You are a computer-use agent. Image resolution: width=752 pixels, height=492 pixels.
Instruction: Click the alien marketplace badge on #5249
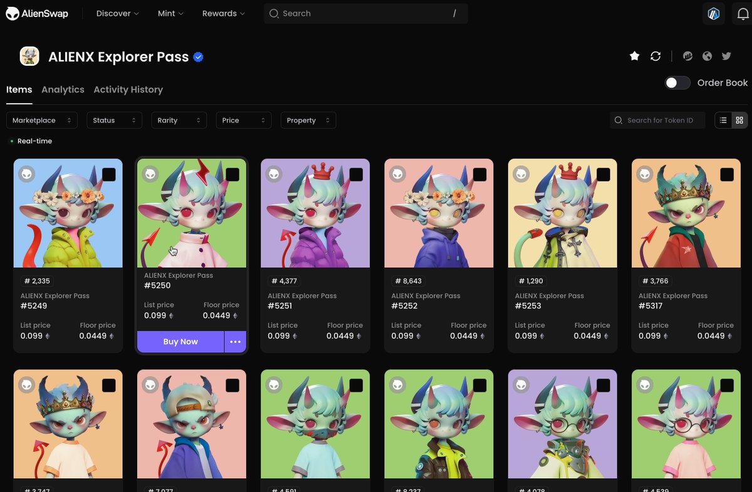pyautogui.click(x=26, y=174)
